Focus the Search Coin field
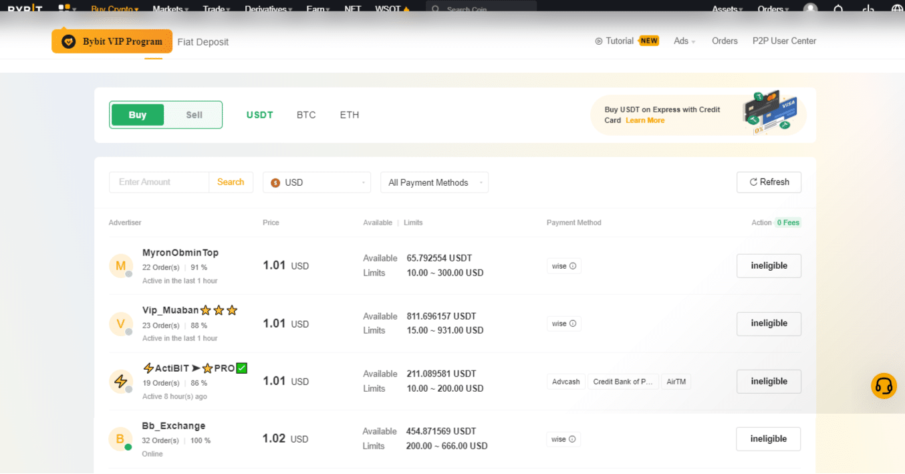Image resolution: width=905 pixels, height=474 pixels. pos(481,9)
